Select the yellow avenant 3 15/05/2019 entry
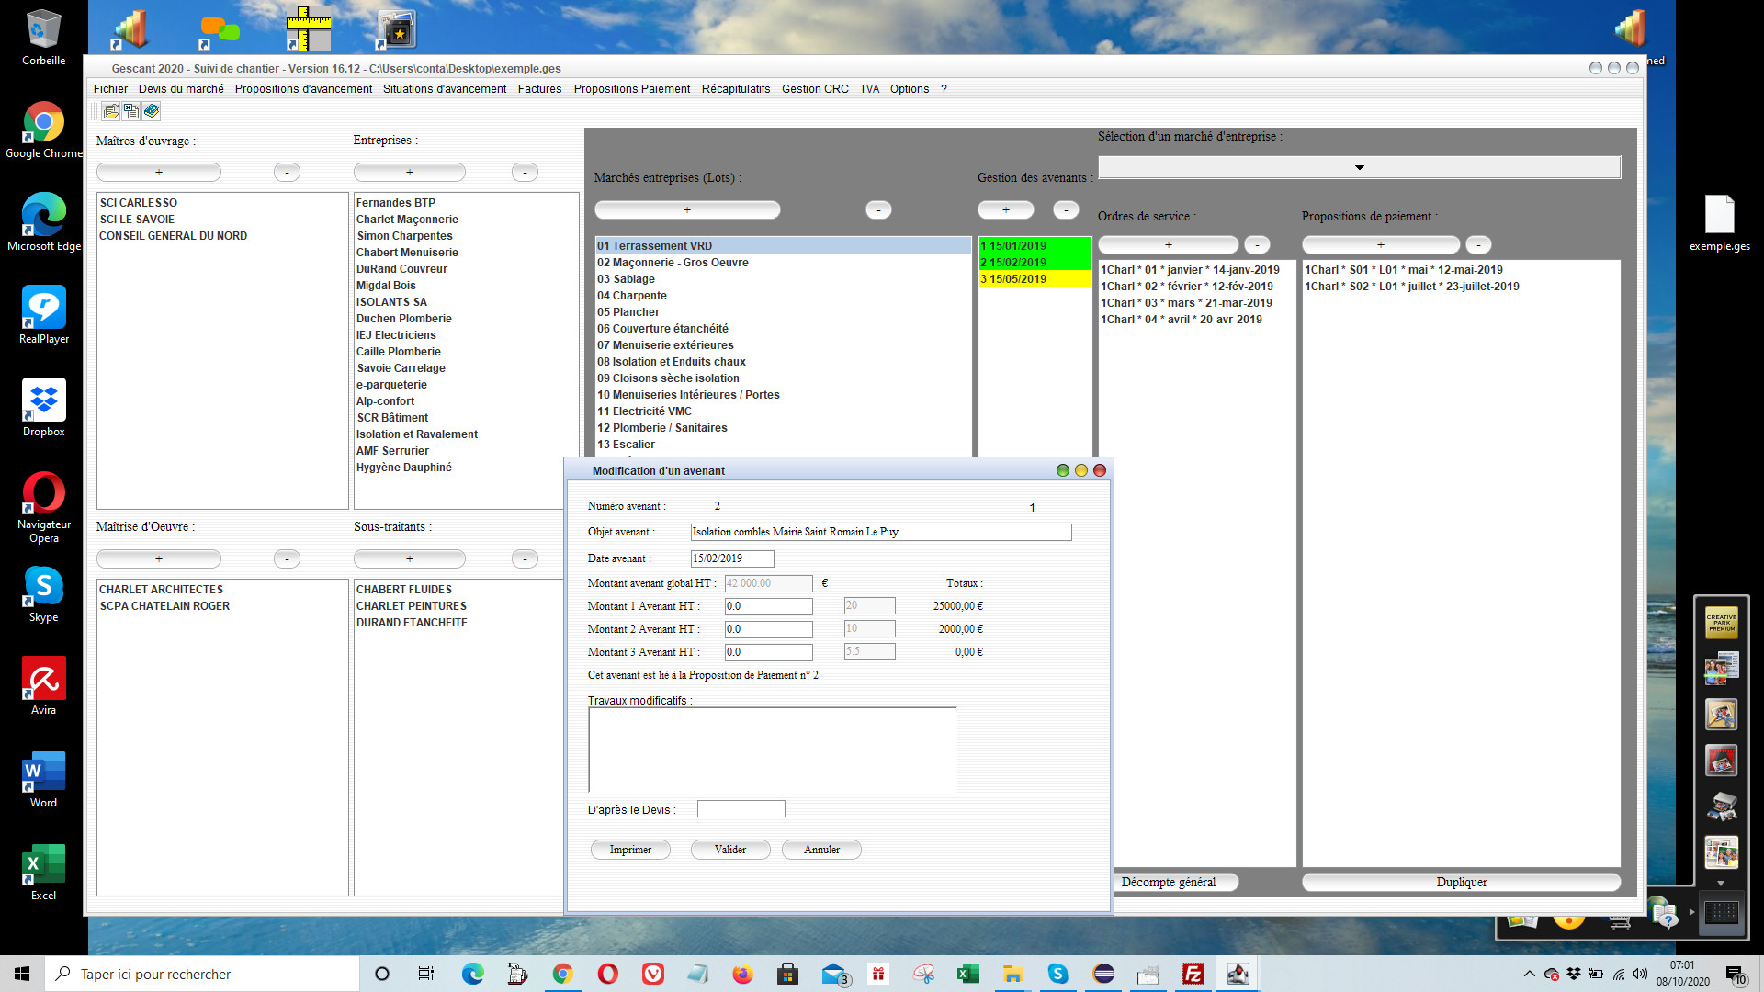 pos(1035,279)
